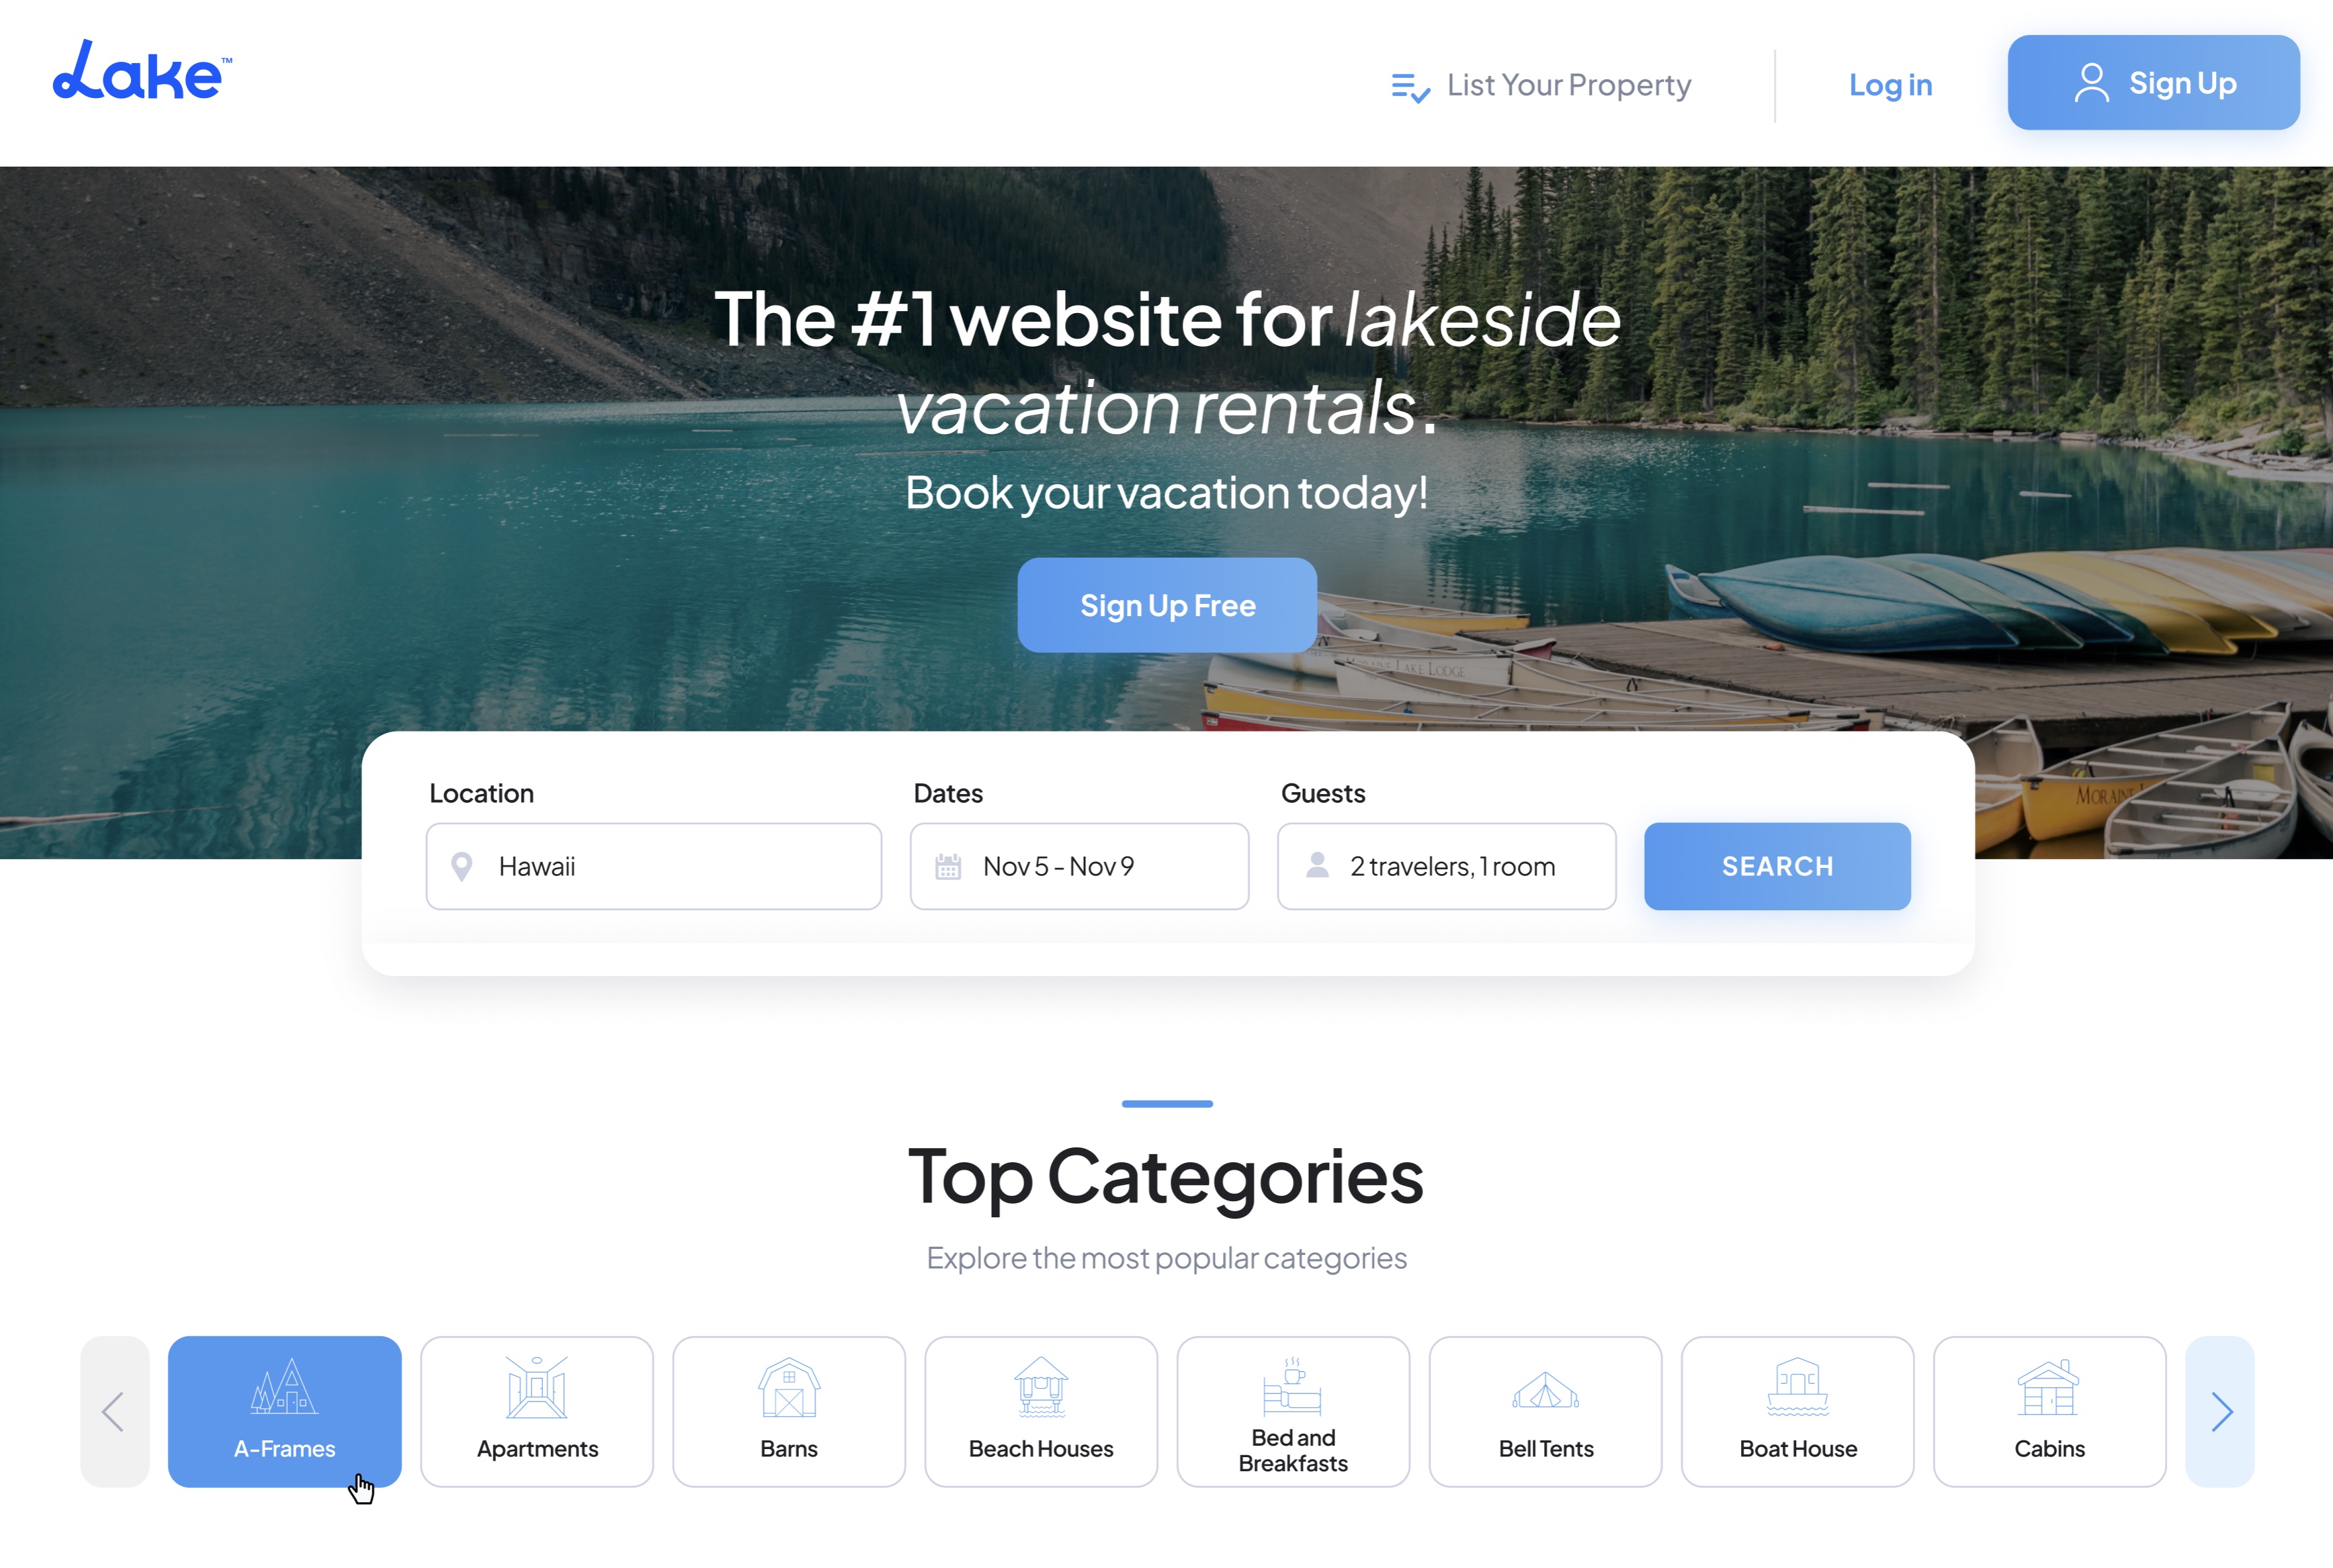Choose the Bell Tents category
Image resolution: width=2333 pixels, height=1568 pixels.
(x=1545, y=1411)
